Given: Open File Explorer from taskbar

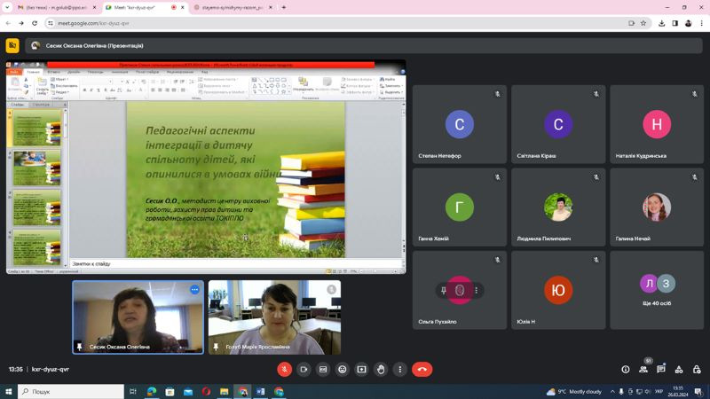Looking at the screenshot, I should pos(225,392).
